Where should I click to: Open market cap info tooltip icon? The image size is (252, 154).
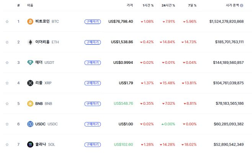(242, 6)
